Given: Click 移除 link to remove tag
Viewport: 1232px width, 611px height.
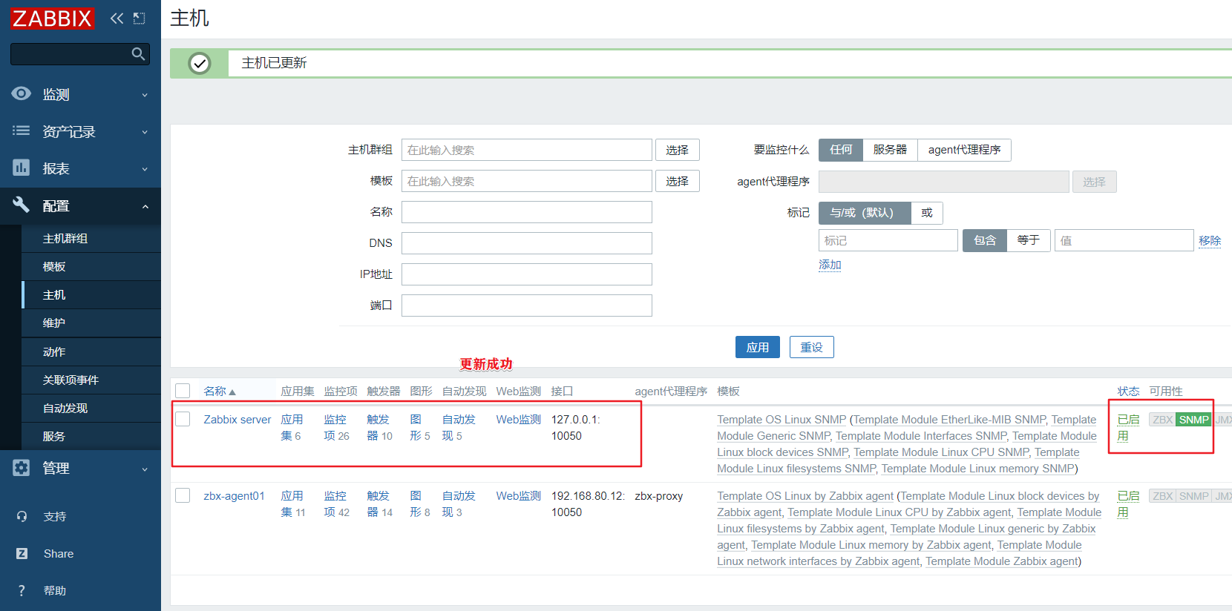Looking at the screenshot, I should point(1210,240).
